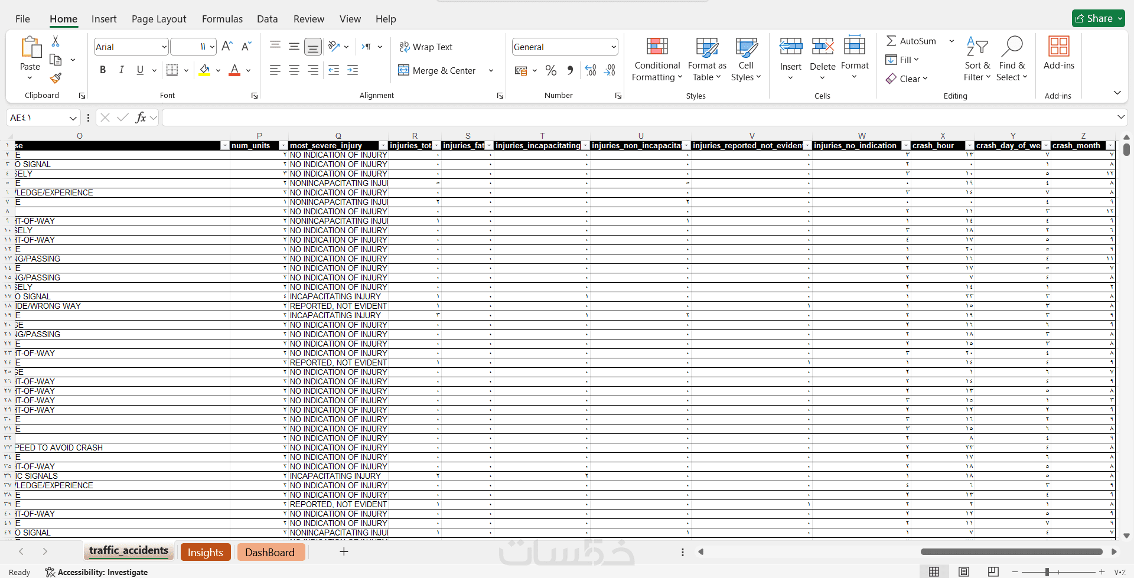Increase font size with the large A icon
Screen dimensions: 1134x578
(227, 47)
